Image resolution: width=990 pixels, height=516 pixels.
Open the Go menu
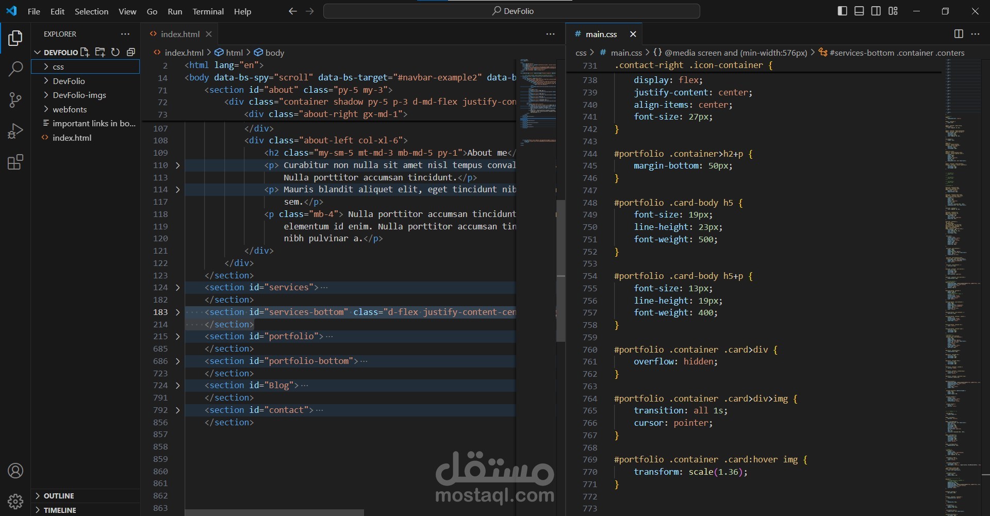tap(152, 11)
